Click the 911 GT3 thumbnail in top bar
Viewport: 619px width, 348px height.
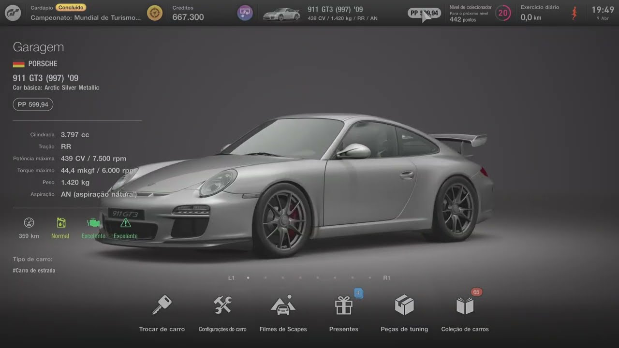(x=281, y=14)
